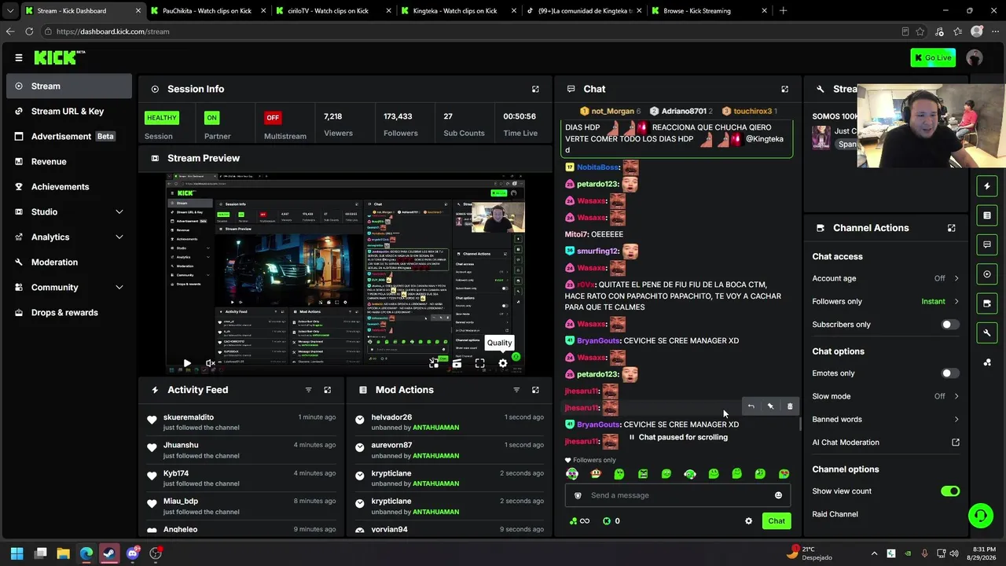Image resolution: width=1006 pixels, height=566 pixels.
Task: Expand the Community submenu
Action: coord(69,288)
